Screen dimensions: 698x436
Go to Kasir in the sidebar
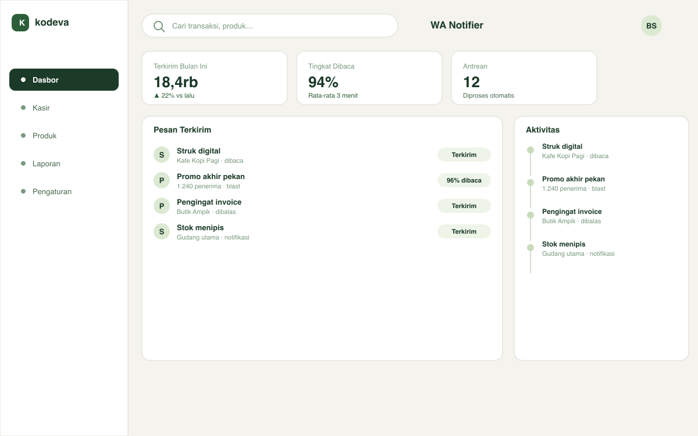tap(64, 108)
